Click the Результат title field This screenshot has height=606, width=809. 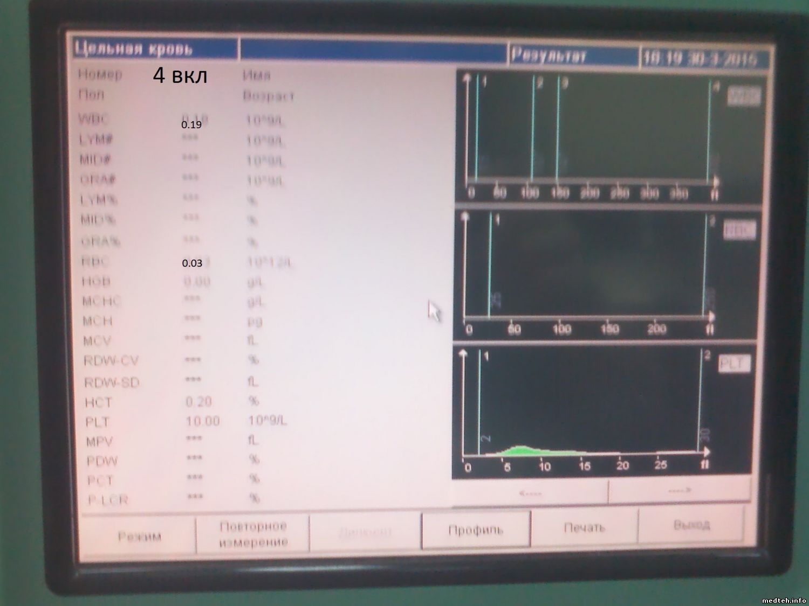coord(573,55)
